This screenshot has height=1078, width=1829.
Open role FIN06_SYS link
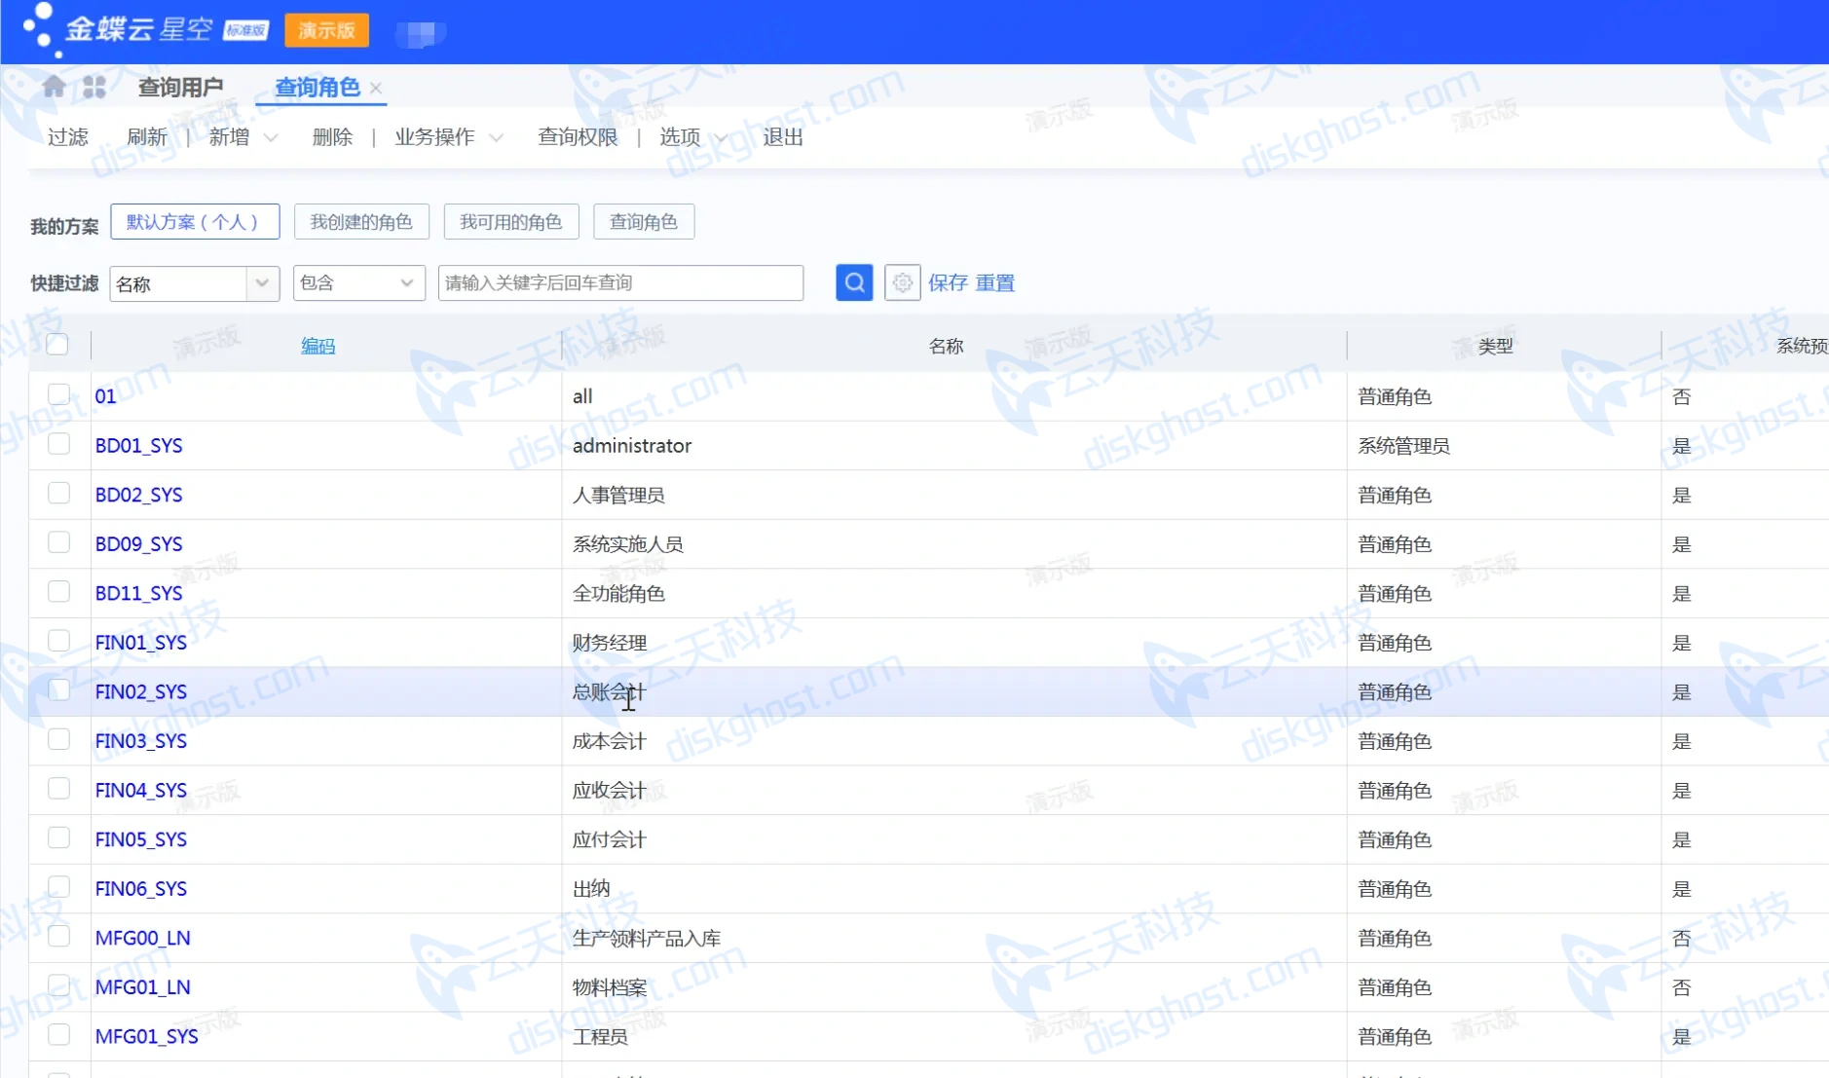[141, 889]
